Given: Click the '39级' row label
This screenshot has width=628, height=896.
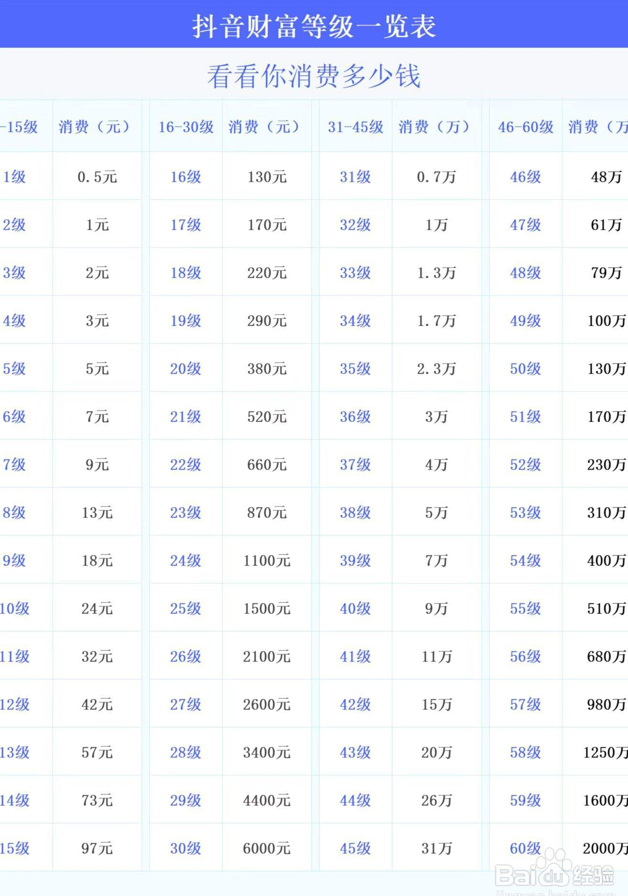Looking at the screenshot, I should 355,561.
